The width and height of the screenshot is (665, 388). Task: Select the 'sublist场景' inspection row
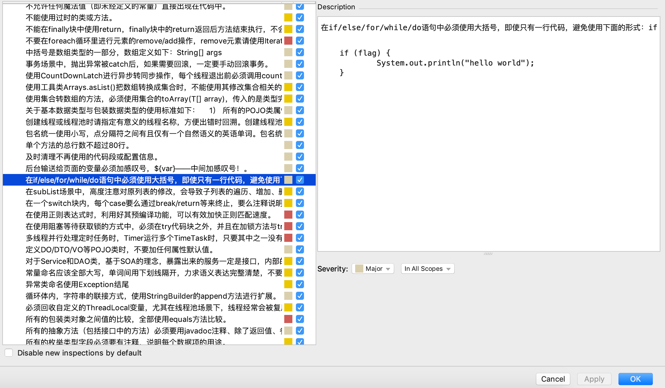point(145,191)
